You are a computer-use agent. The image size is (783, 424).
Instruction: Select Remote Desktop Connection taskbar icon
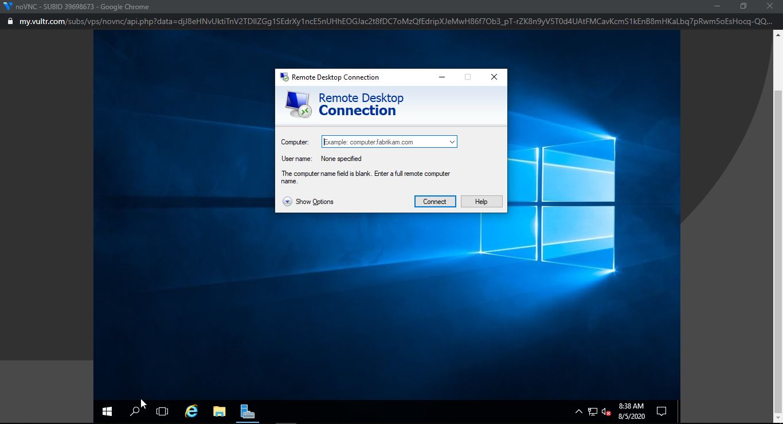pyautogui.click(x=247, y=411)
